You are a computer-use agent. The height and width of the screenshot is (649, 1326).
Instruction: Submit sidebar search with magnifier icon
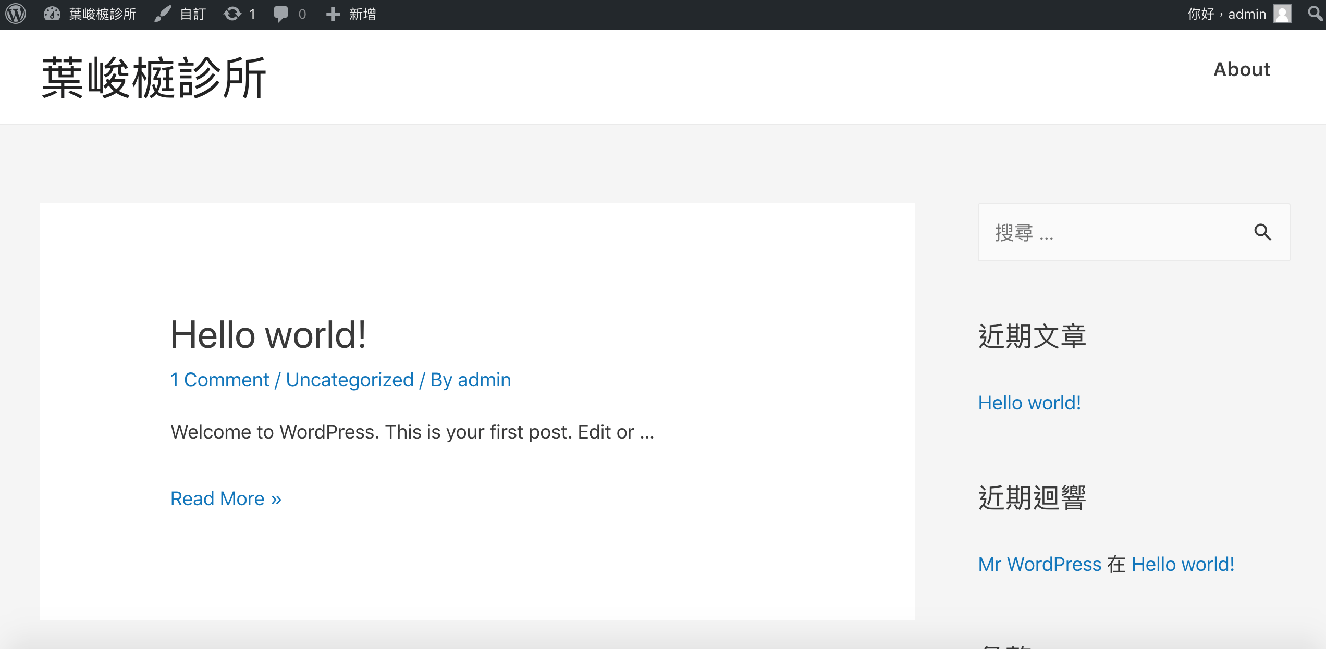(1262, 232)
